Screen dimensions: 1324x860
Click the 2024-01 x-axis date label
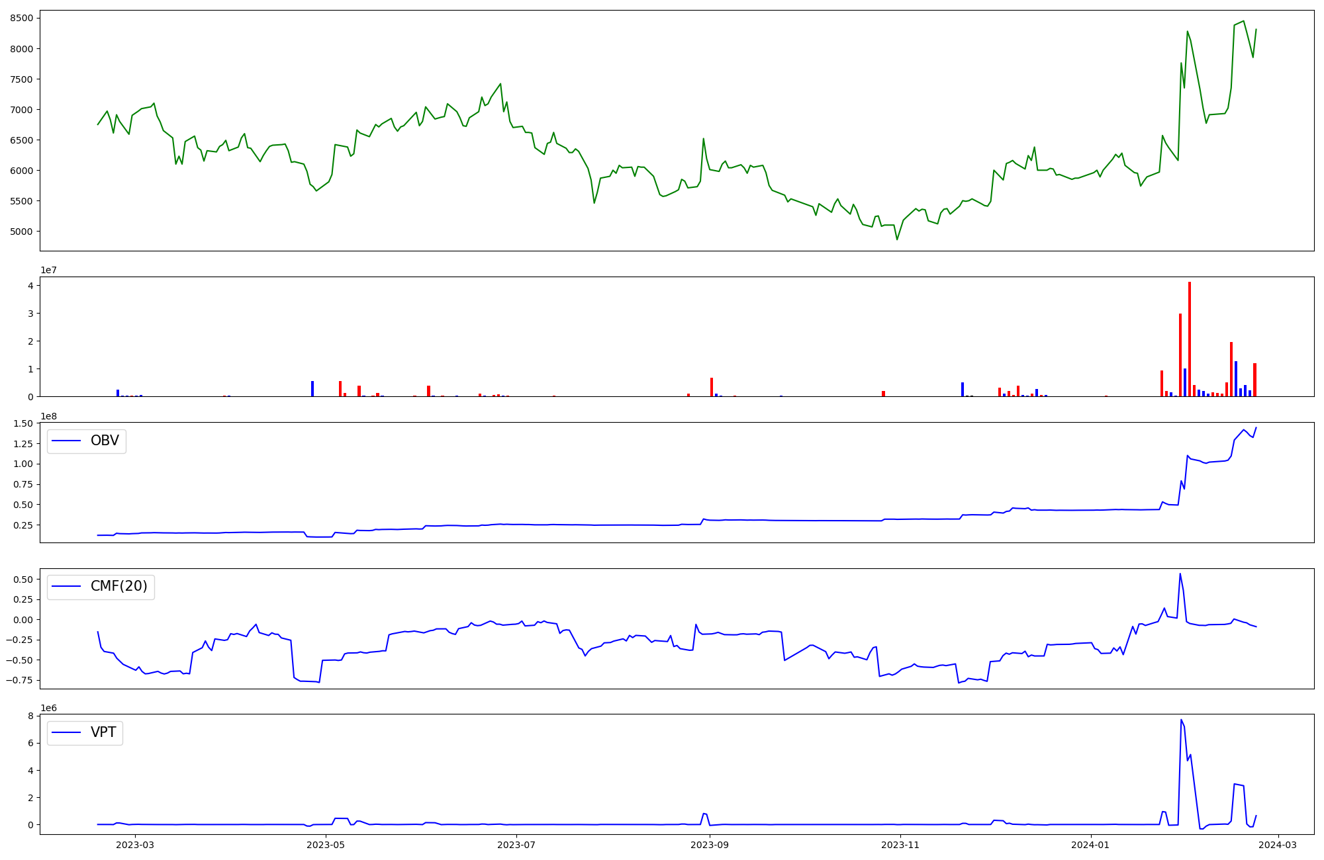click(x=1090, y=845)
